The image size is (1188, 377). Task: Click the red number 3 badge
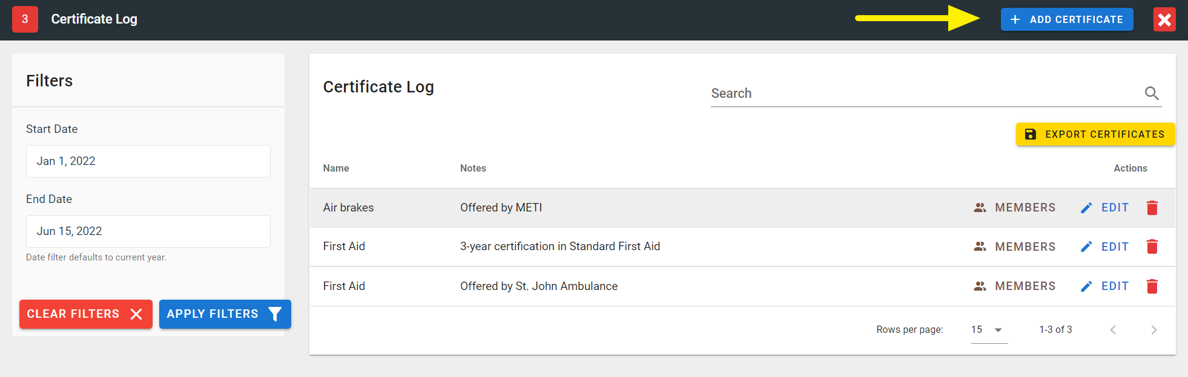[x=25, y=19]
